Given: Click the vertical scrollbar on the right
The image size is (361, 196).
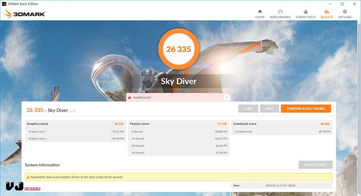Looking at the screenshot, I should click(x=359, y=108).
